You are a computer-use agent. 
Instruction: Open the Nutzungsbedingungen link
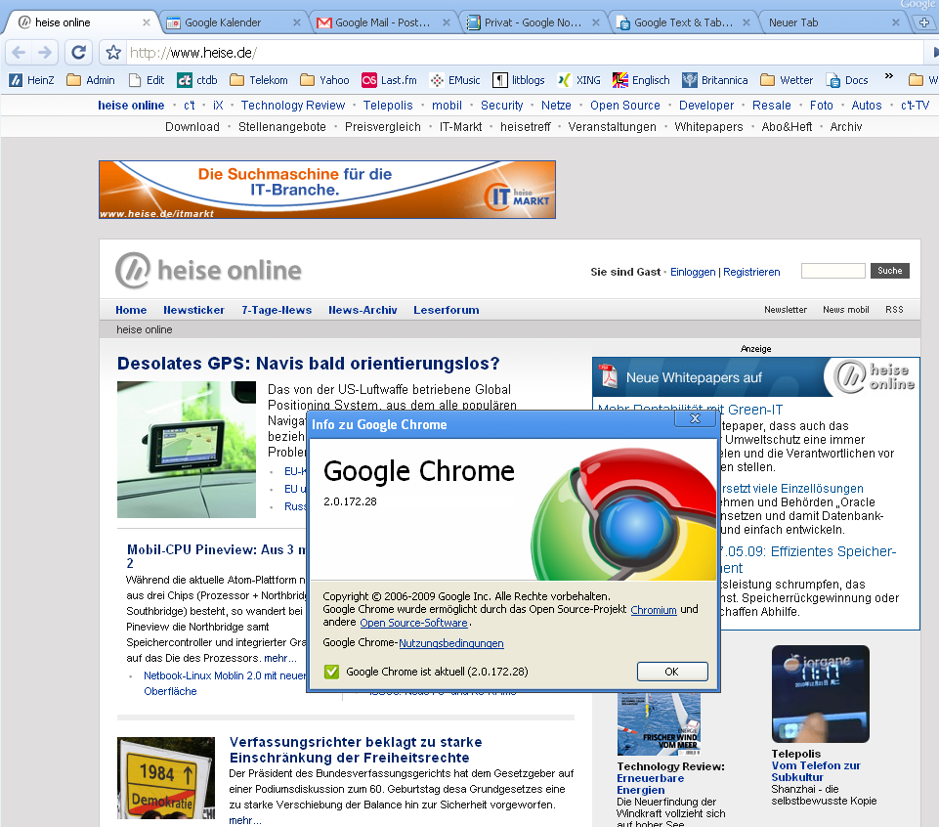coord(451,643)
